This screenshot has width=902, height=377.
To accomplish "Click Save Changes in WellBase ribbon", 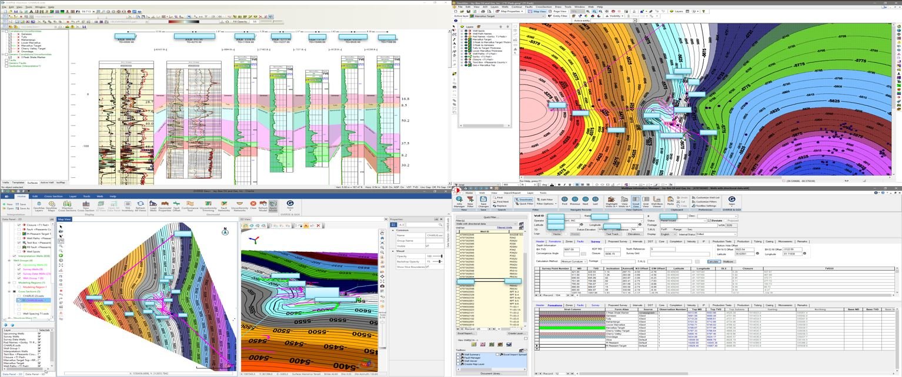I will (x=483, y=201).
